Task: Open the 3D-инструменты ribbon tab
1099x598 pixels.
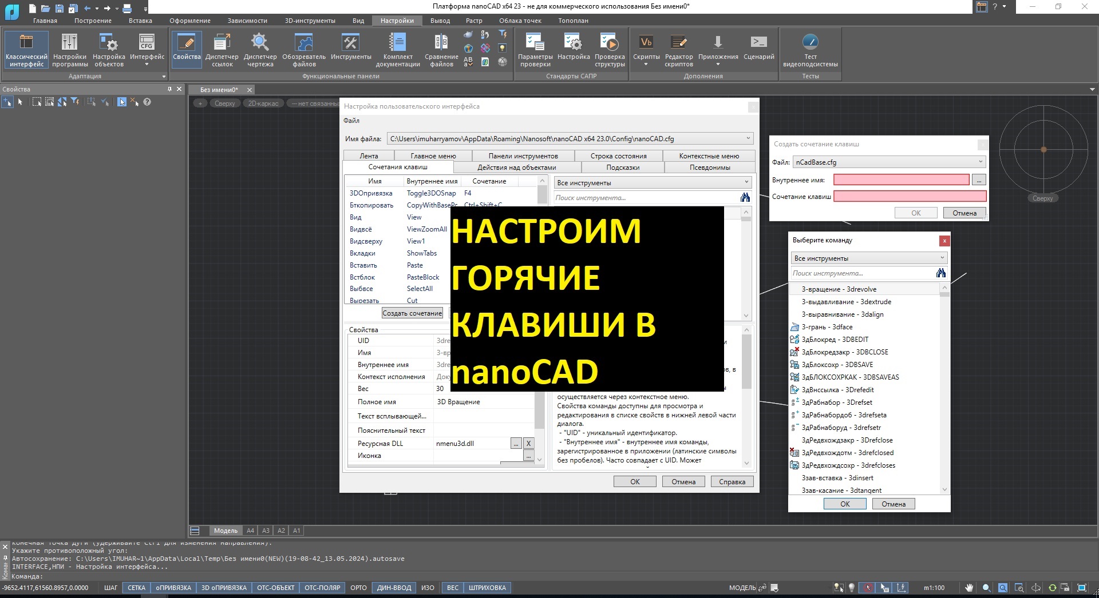Action: [310, 20]
